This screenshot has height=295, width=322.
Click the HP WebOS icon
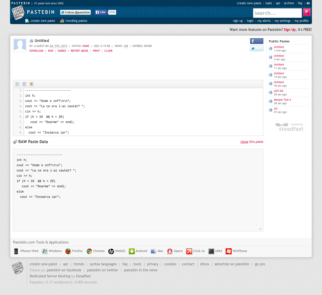point(111,251)
